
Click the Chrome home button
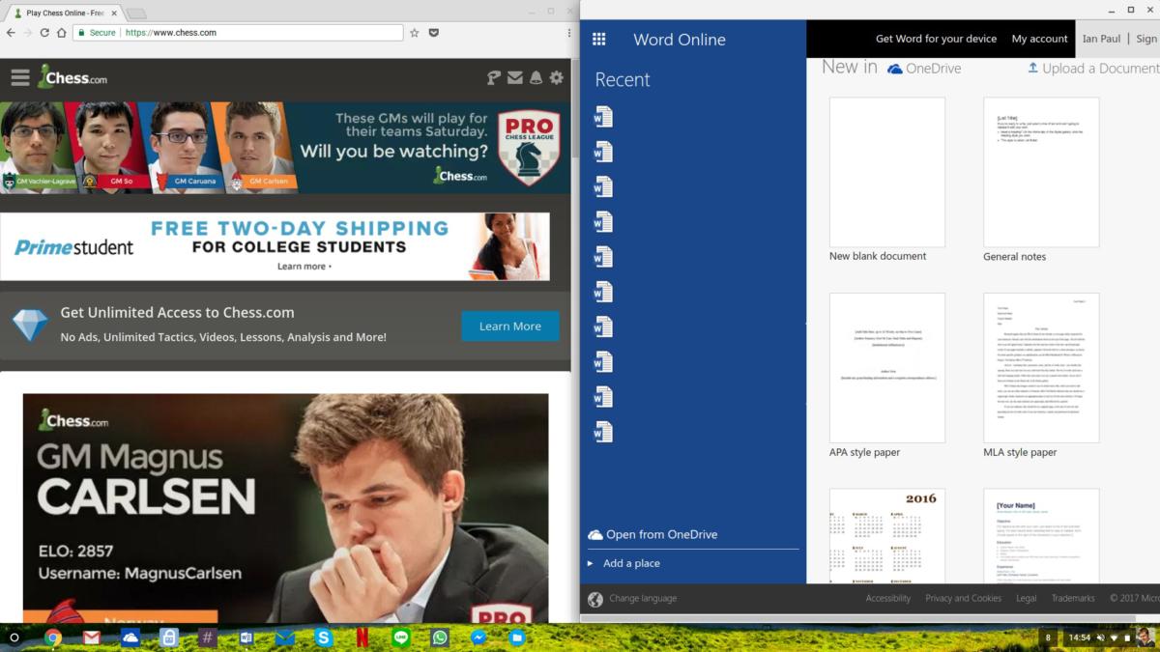[x=62, y=33]
